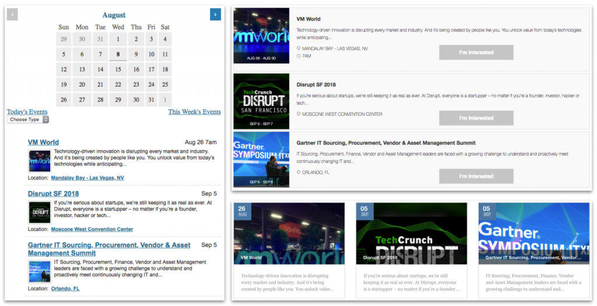This screenshot has height=306, width=597.
Task: Click 05 SEP badge on Gartner card
Action: point(487,211)
